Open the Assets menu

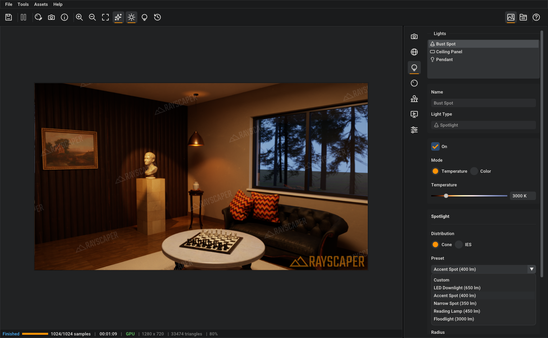click(x=41, y=4)
